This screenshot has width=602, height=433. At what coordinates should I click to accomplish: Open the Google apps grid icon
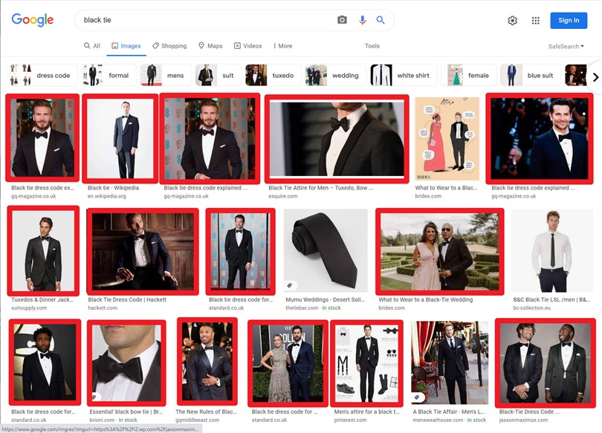535,21
